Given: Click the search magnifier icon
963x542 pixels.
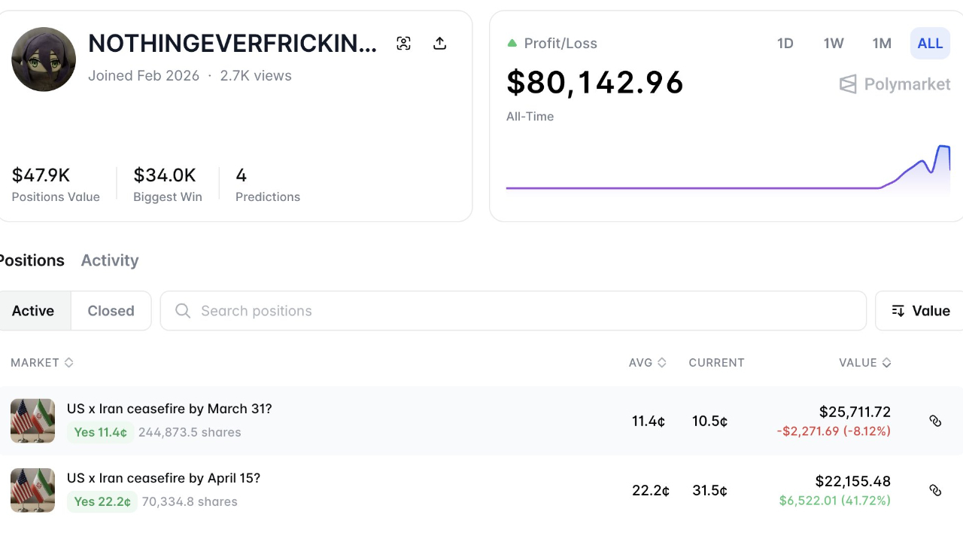Looking at the screenshot, I should (x=183, y=311).
